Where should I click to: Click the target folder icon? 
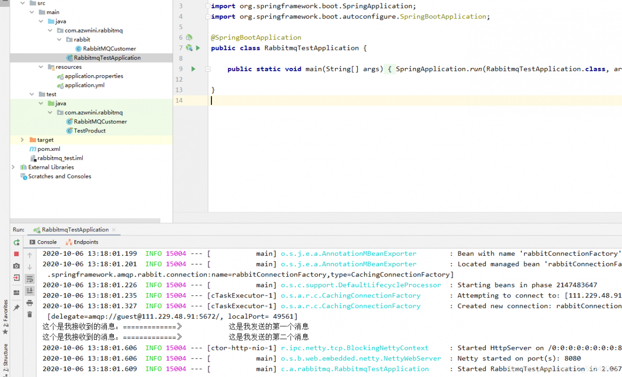[33, 140]
